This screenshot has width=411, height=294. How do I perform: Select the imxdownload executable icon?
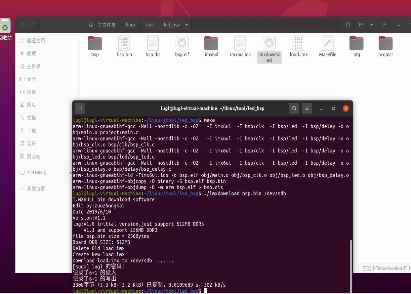(269, 43)
